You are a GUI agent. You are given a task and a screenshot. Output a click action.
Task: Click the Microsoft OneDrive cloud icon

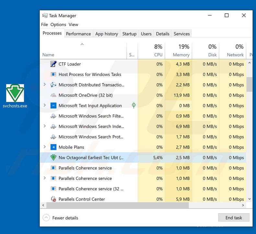(53, 95)
